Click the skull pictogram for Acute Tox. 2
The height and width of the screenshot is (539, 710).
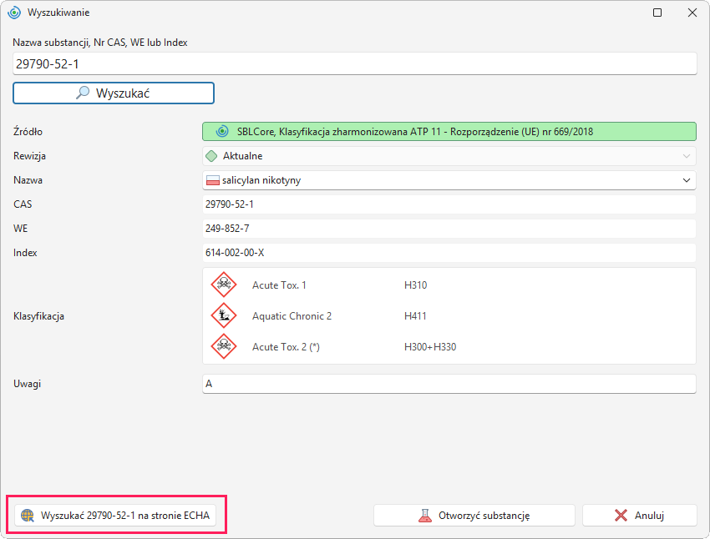pos(224,346)
